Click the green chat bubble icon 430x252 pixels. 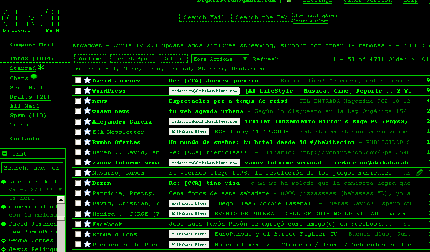pyautogui.click(x=34, y=77)
